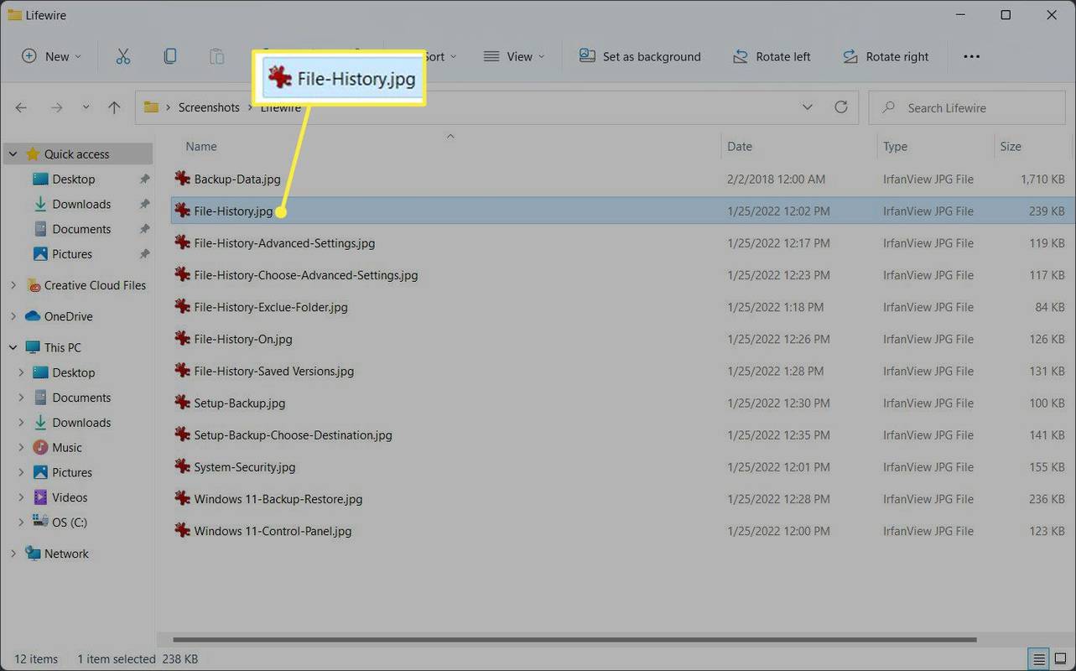Refresh the current folder view
This screenshot has height=671, width=1076.
click(x=840, y=107)
